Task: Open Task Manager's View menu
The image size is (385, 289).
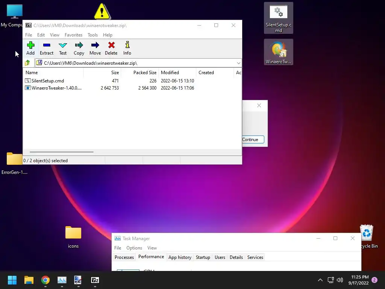Action: pos(152,248)
